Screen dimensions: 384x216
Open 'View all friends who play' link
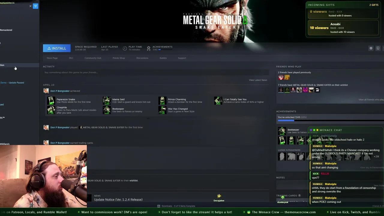[371, 100]
